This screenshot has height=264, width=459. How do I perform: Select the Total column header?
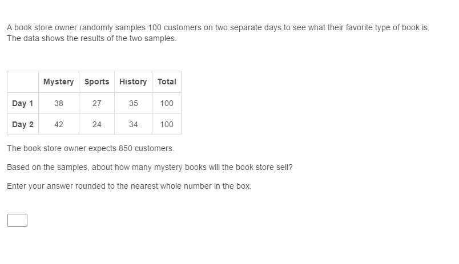click(x=167, y=82)
